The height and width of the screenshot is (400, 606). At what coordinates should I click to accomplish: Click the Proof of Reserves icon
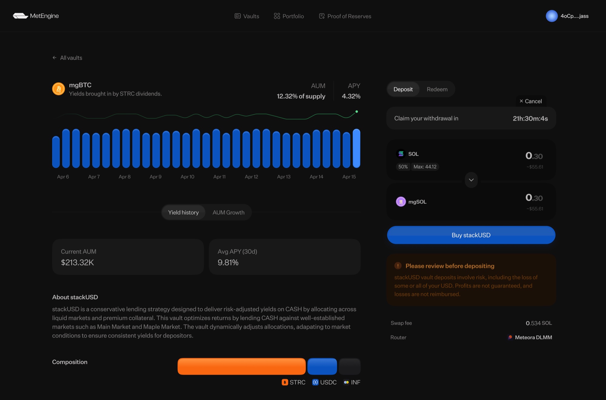point(322,16)
